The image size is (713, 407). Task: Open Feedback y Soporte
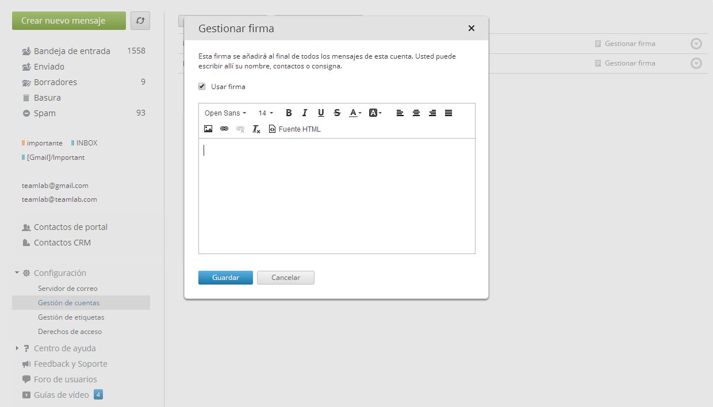70,363
